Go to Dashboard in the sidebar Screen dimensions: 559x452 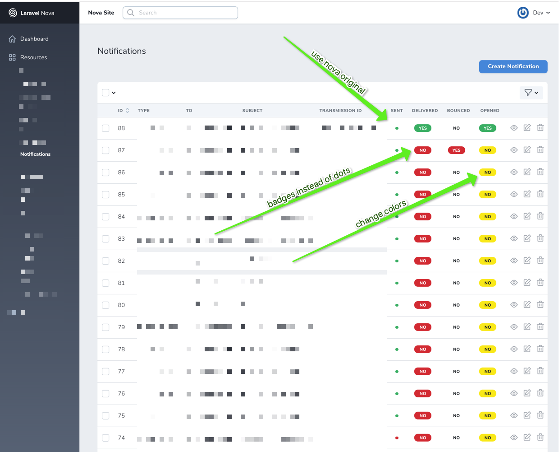[x=34, y=39]
